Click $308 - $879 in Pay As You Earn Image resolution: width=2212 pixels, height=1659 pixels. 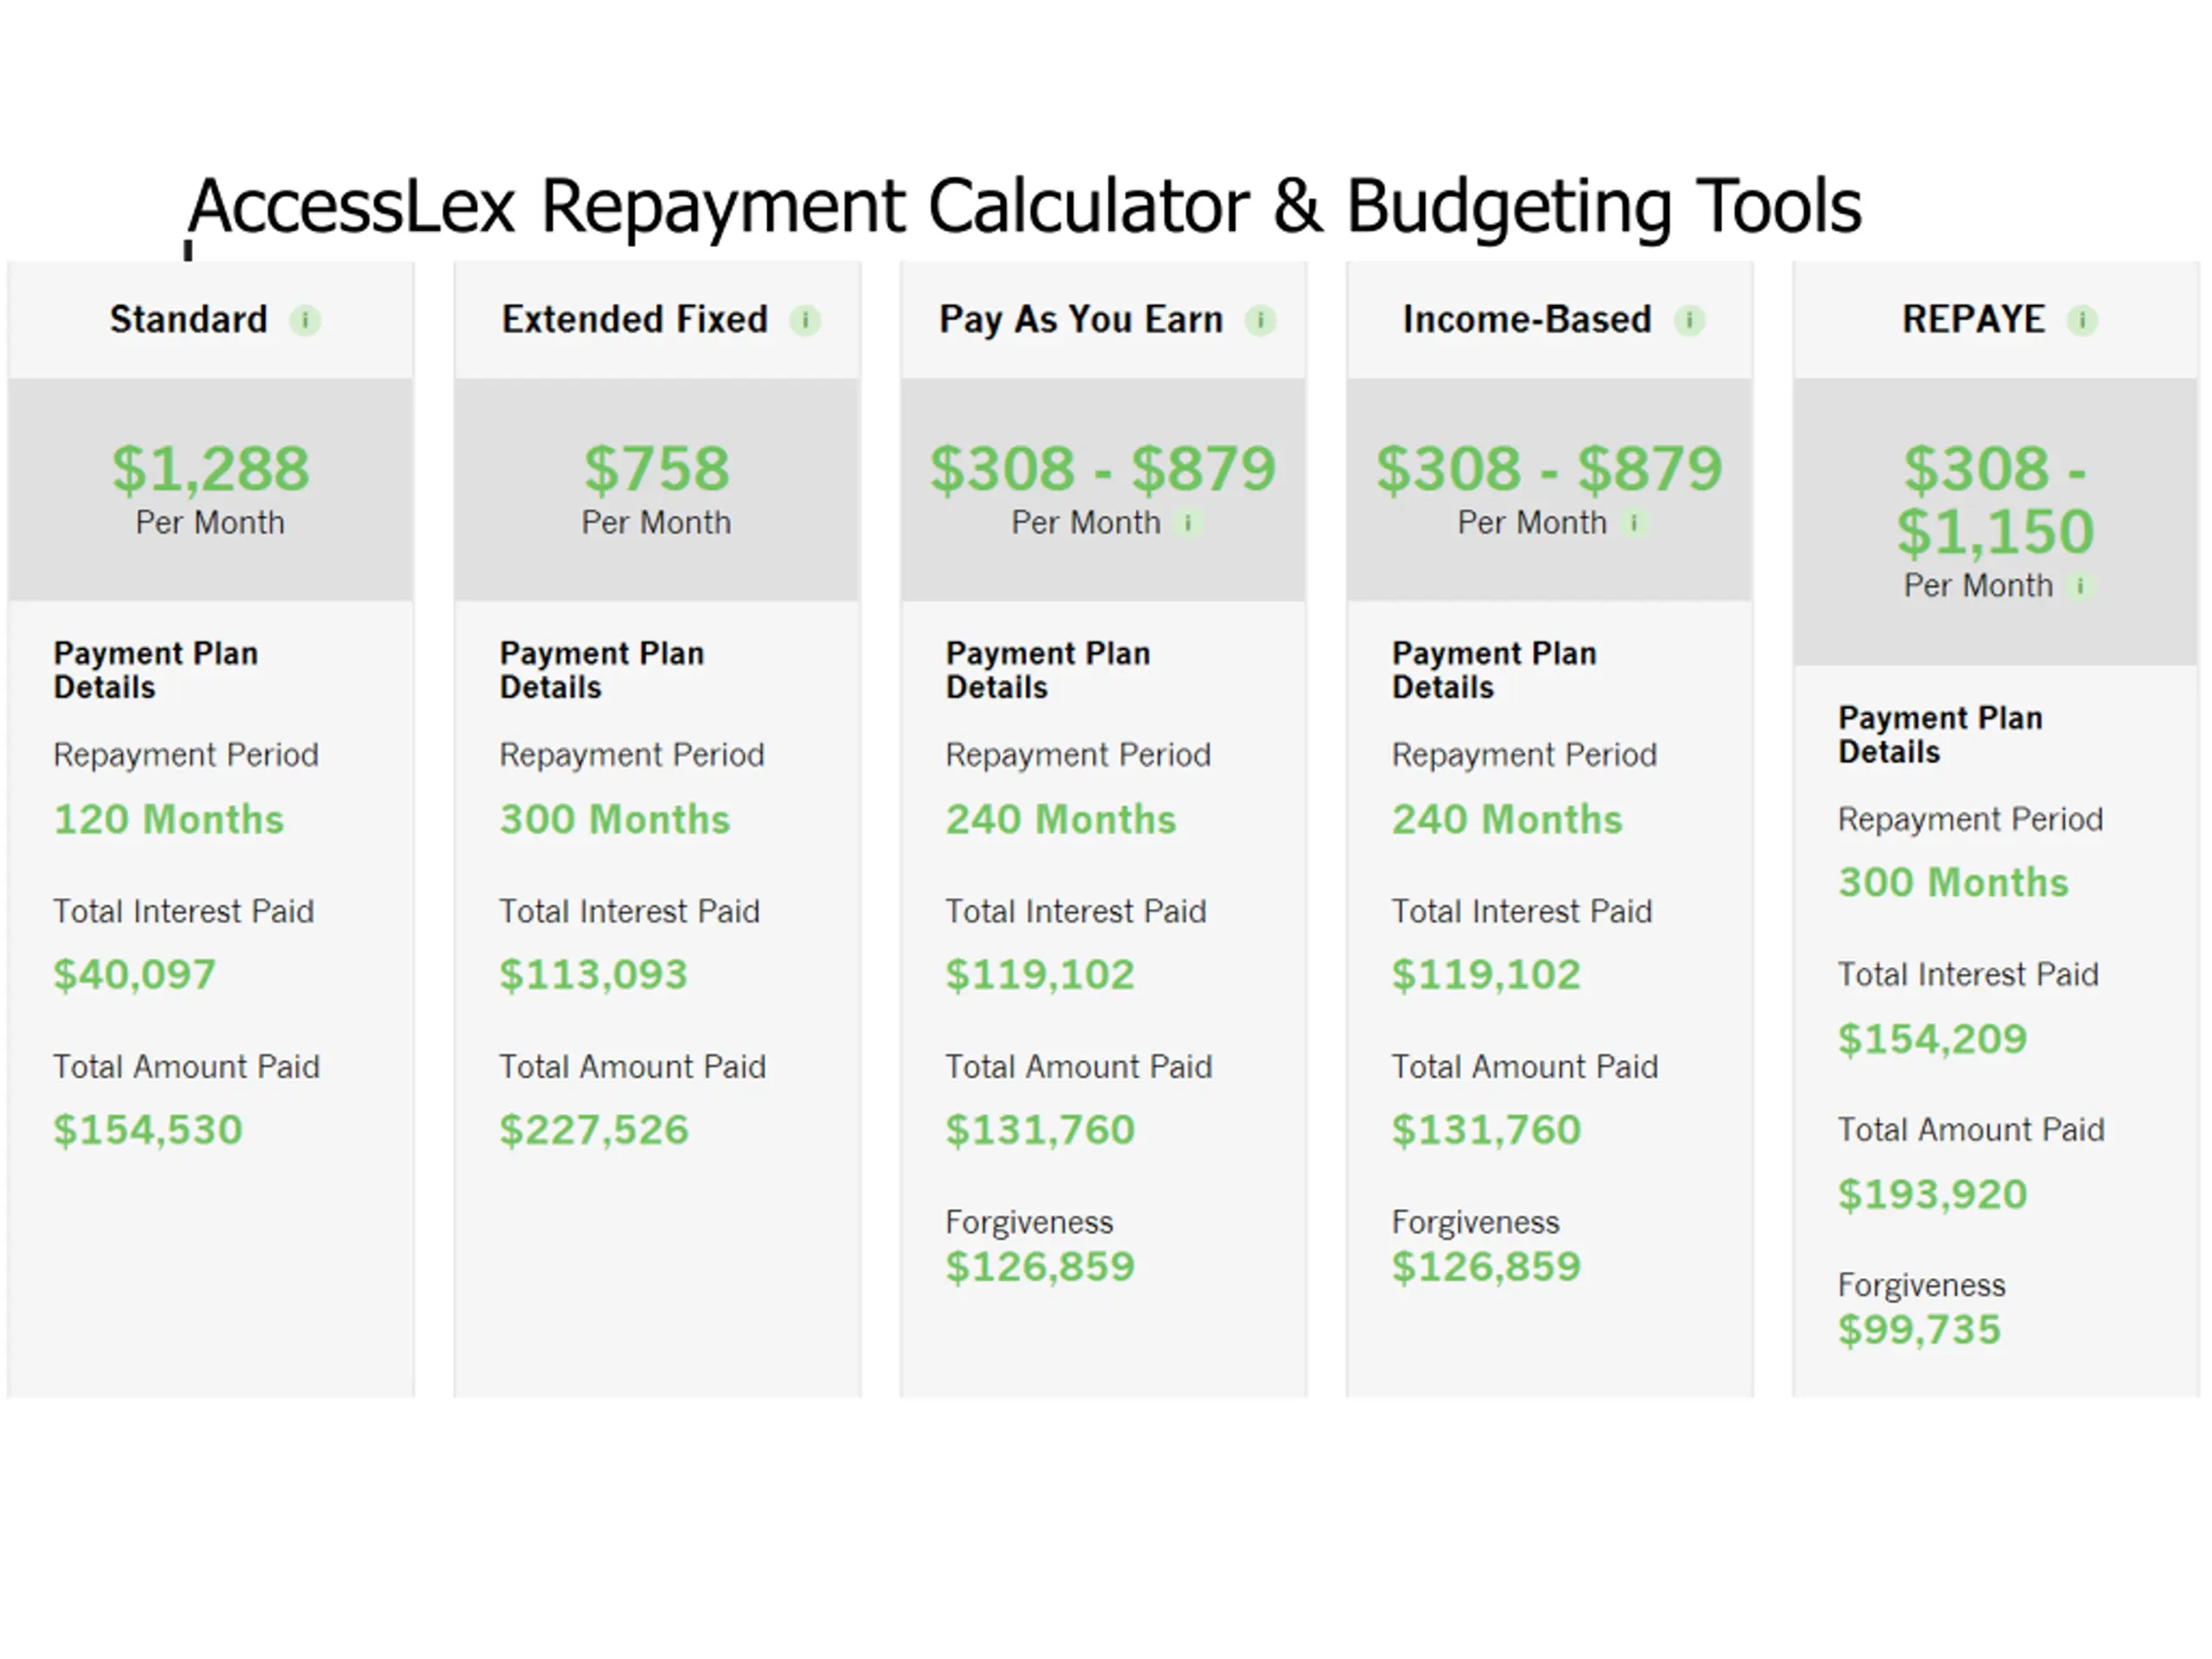[x=1103, y=469]
